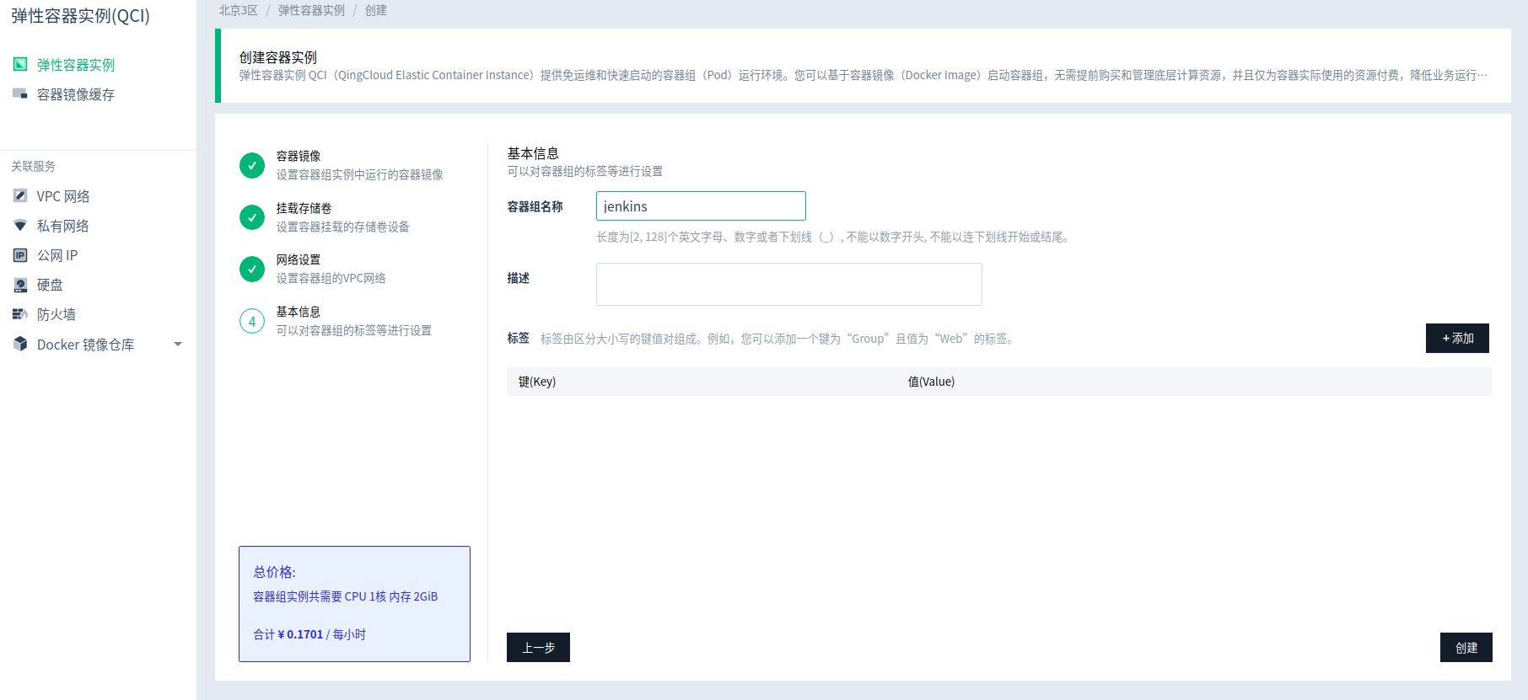Click the green check for 容器镜像 step

tap(252, 165)
